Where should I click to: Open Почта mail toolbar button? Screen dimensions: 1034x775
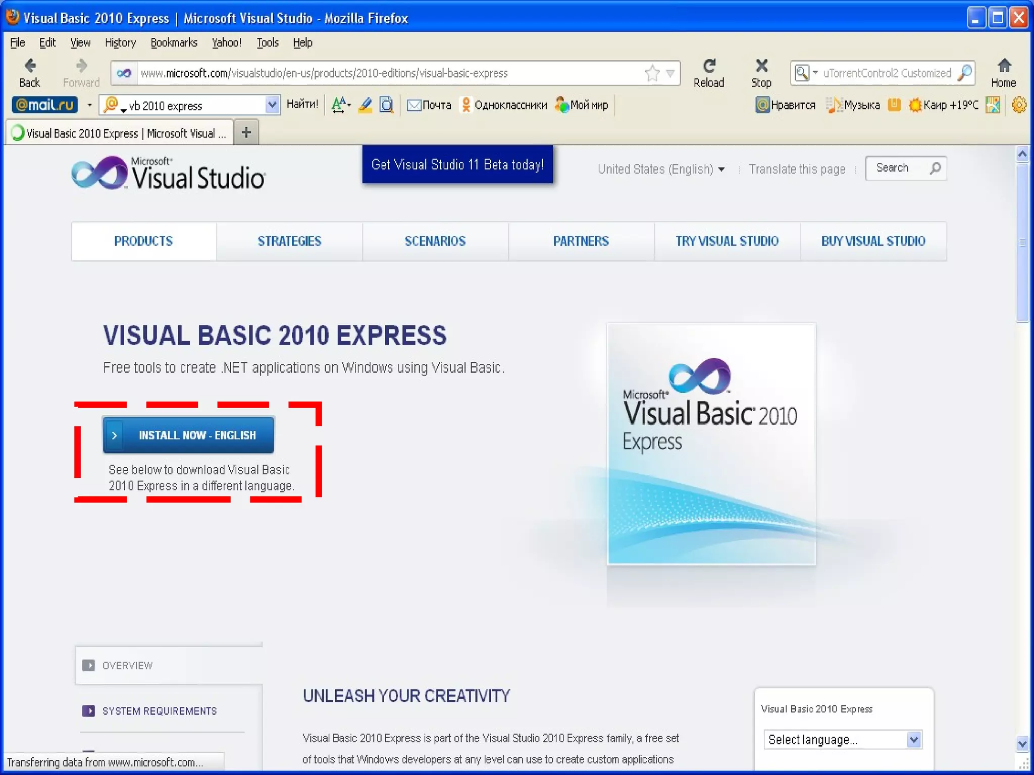pos(430,105)
